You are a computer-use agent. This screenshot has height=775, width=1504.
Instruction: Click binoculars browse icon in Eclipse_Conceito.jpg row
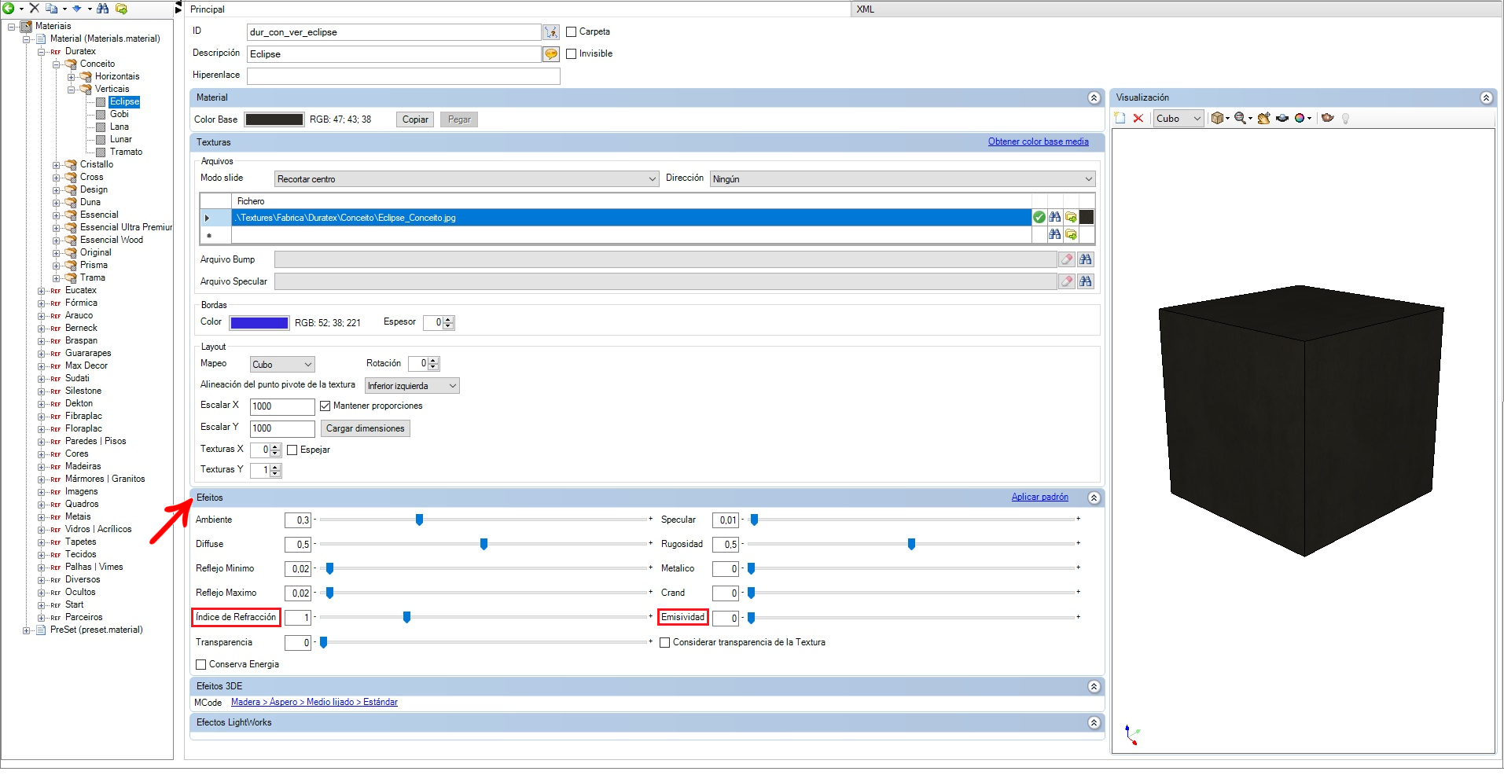pyautogui.click(x=1055, y=218)
